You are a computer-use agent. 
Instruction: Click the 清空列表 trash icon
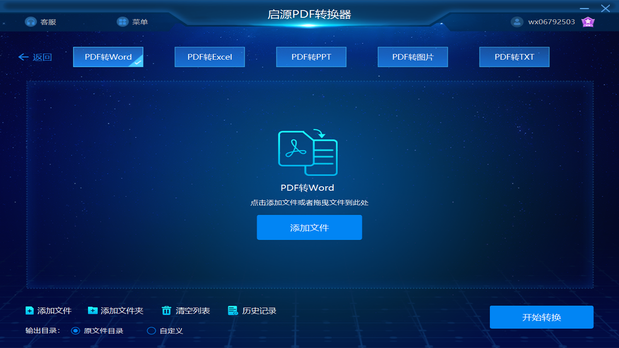(x=167, y=311)
